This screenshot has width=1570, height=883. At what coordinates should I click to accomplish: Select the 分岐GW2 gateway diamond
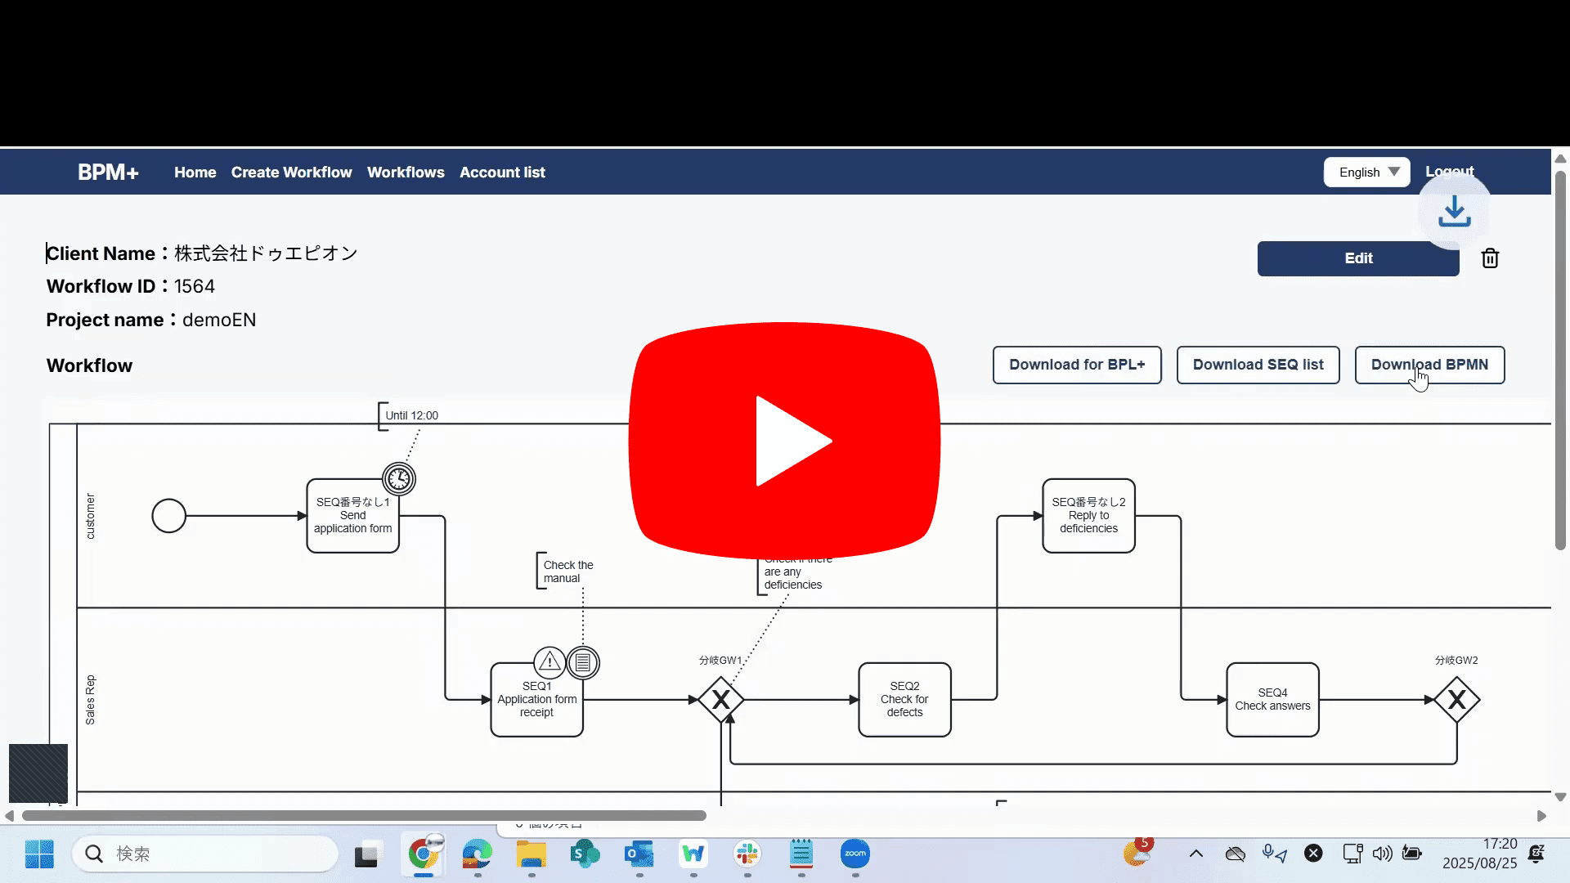[1456, 700]
